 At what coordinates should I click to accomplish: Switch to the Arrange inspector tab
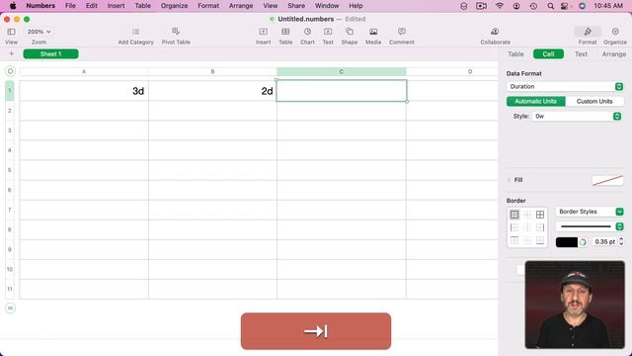614,54
